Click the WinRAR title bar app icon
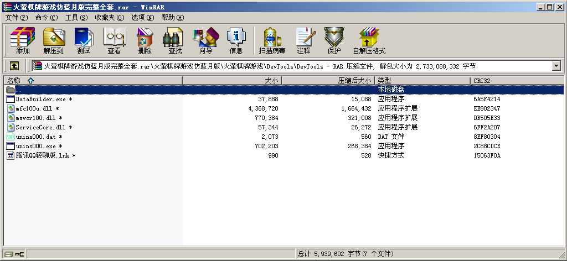Screen dimensions: 567x261 tap(7, 7)
